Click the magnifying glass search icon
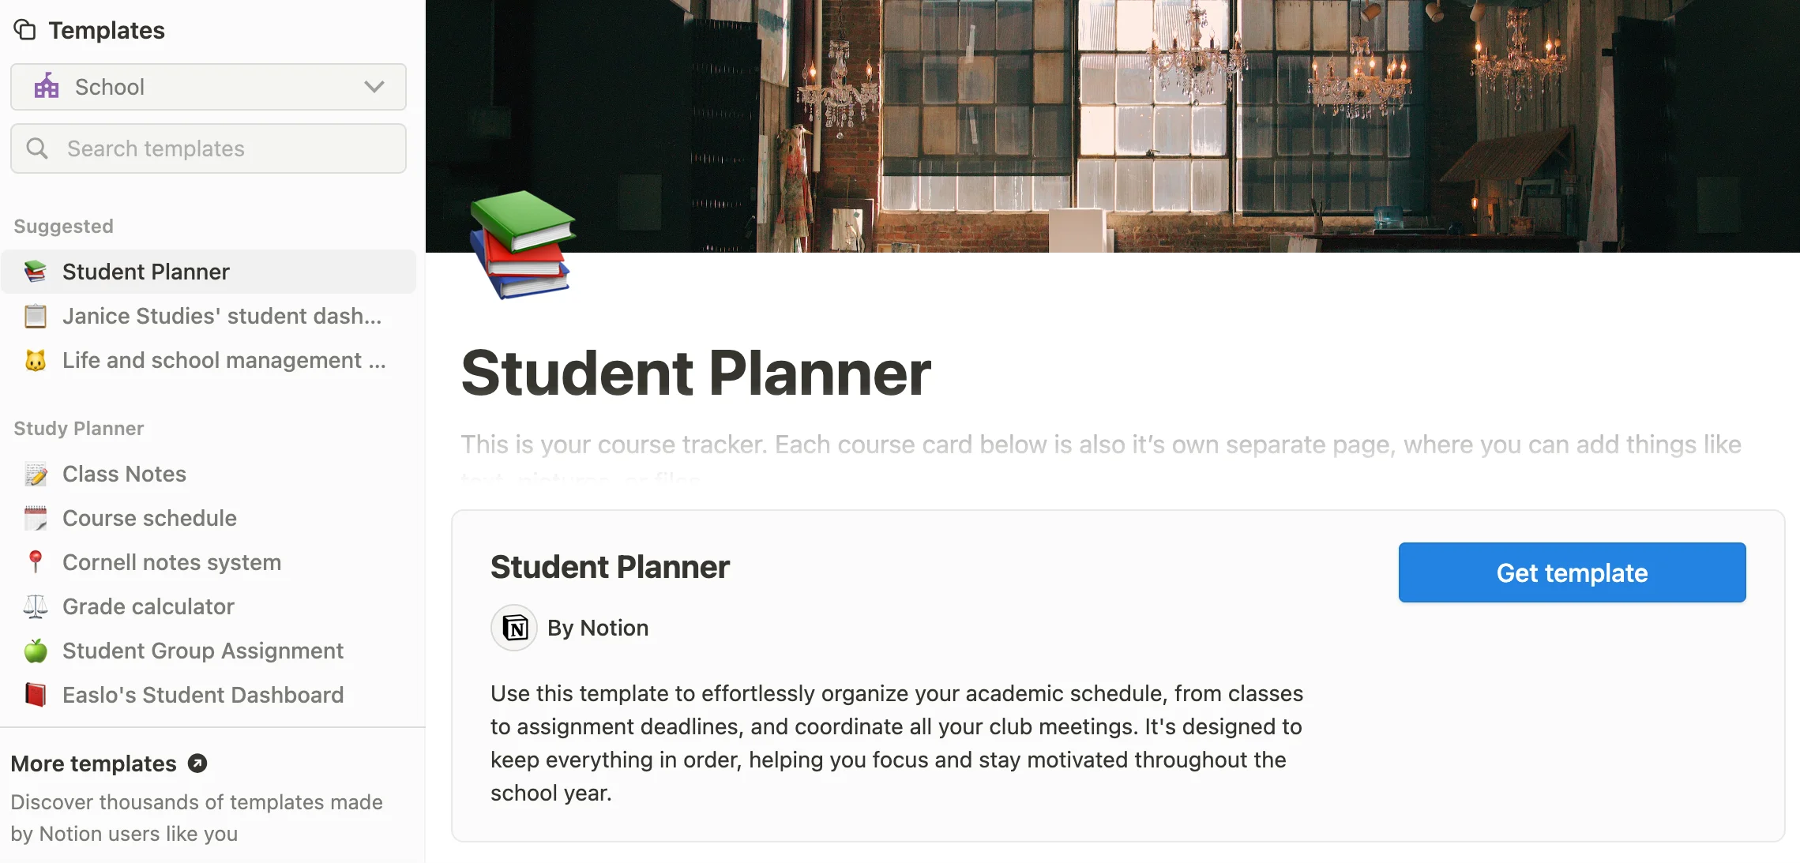 [37, 148]
